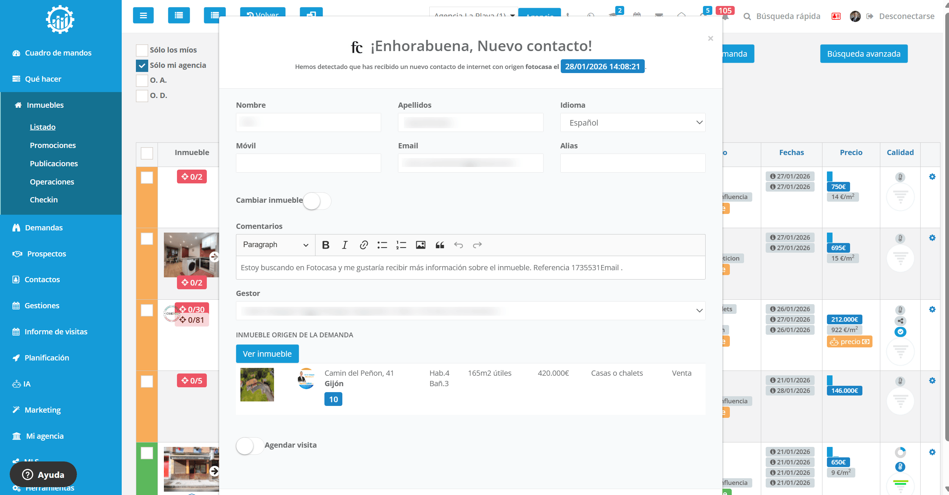Create a numbered list in the comment
The image size is (949, 495).
[401, 245]
